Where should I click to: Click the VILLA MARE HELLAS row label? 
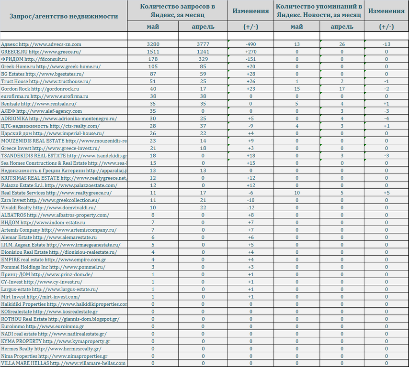click(x=64, y=363)
